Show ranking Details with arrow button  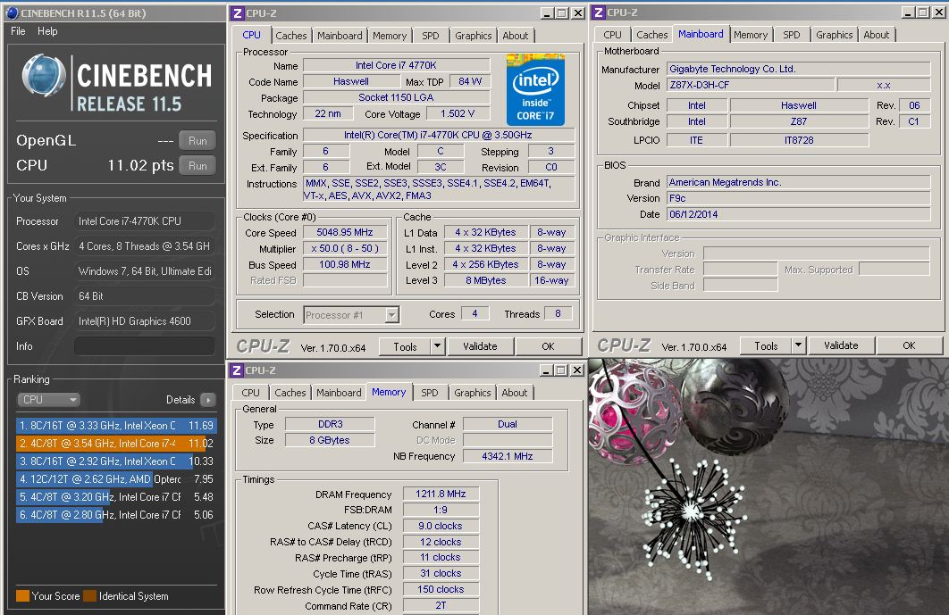point(207,400)
